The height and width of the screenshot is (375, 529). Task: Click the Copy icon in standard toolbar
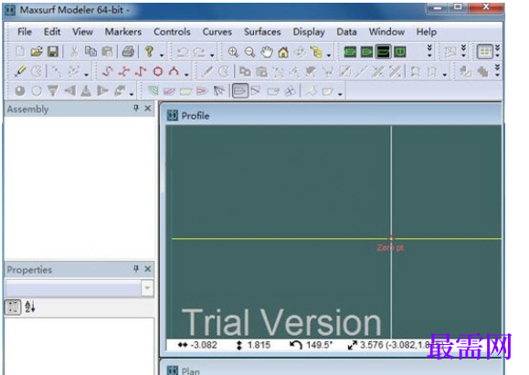[90, 51]
